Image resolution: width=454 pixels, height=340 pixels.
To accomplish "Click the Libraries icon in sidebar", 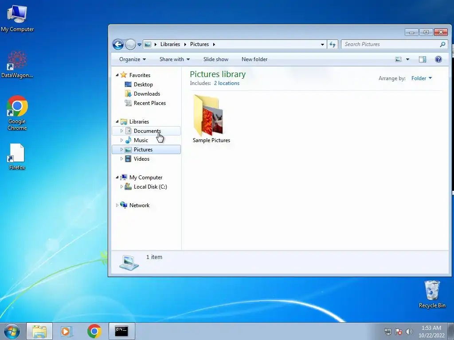I will click(x=124, y=122).
